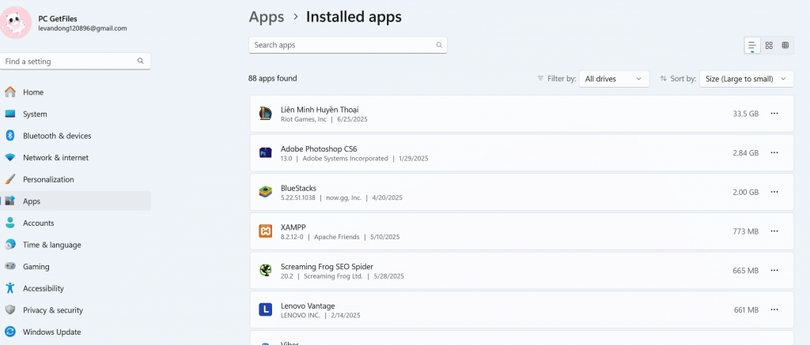
Task: Click the BlueStacks app name
Action: coord(298,188)
